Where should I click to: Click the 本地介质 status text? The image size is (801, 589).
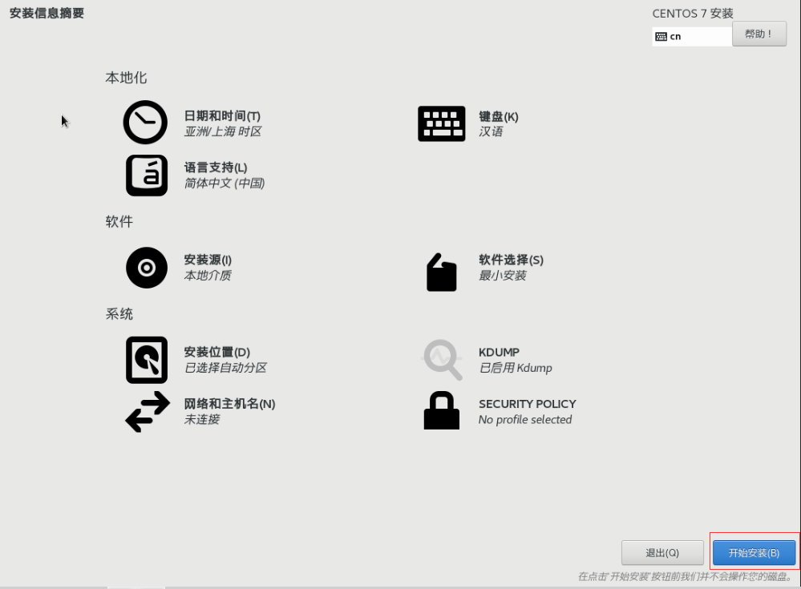(208, 276)
